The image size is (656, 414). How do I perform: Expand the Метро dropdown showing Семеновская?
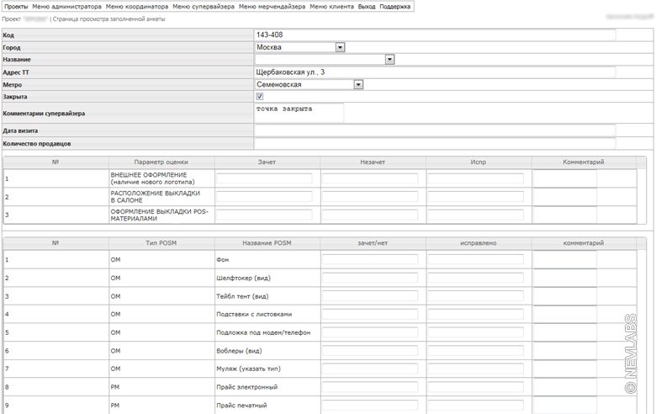358,84
